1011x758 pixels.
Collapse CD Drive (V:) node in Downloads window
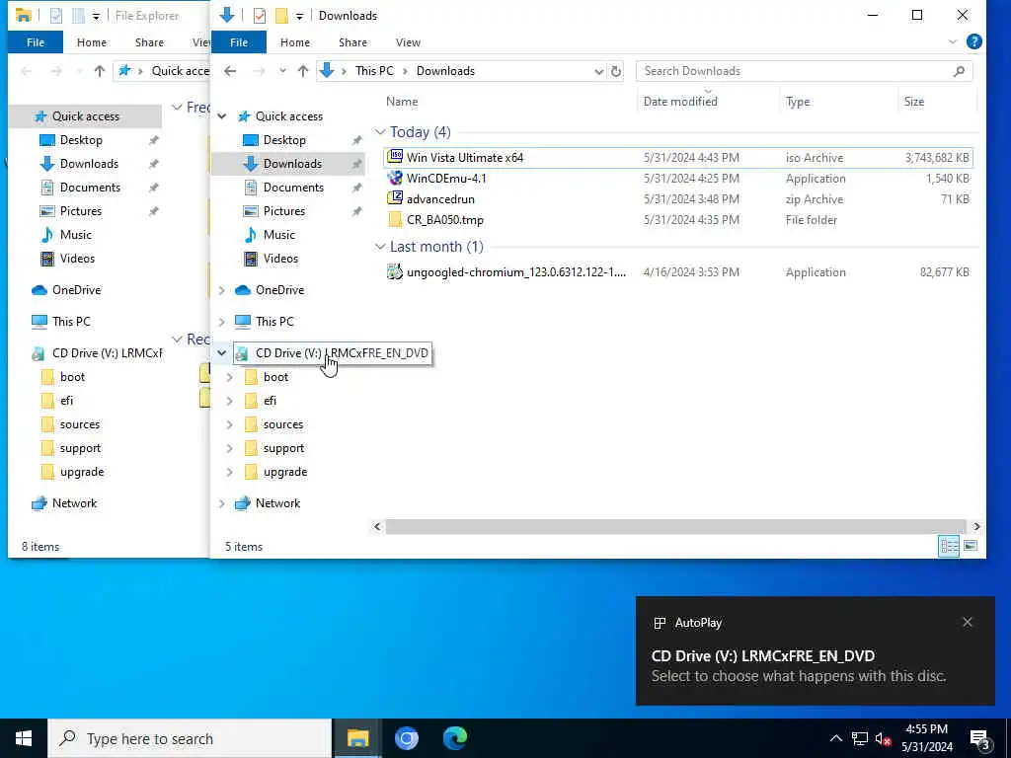pyautogui.click(x=222, y=353)
